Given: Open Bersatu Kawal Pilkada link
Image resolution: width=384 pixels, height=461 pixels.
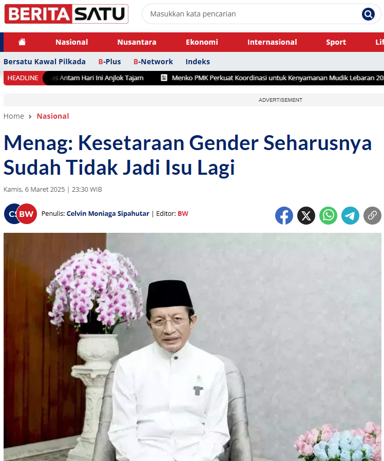Looking at the screenshot, I should point(45,62).
